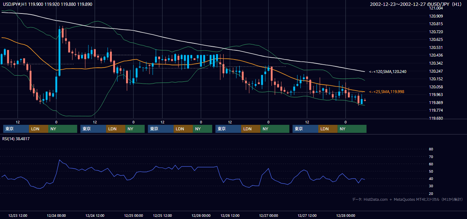Click the NY session block for 12/27

(x=352, y=129)
